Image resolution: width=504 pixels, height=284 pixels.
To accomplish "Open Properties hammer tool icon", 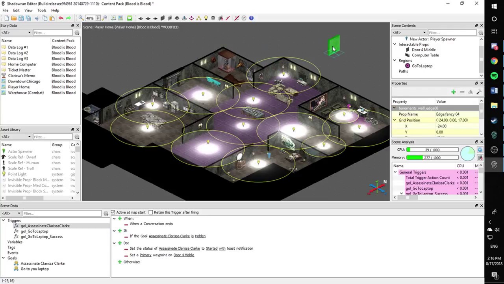I will pos(479,92).
